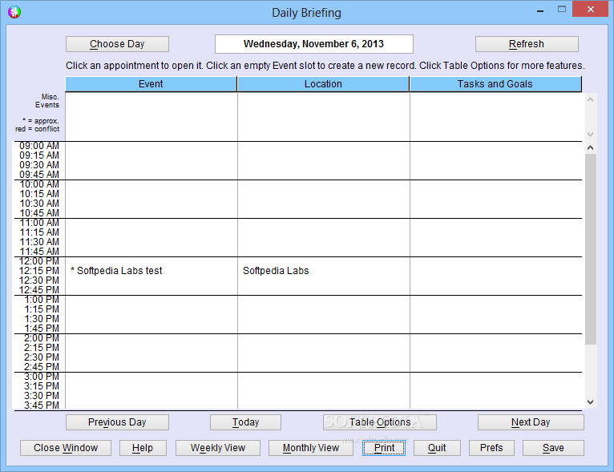Open the '* Softpedia Labs test' appointment
This screenshot has height=472, width=614.
pos(116,271)
